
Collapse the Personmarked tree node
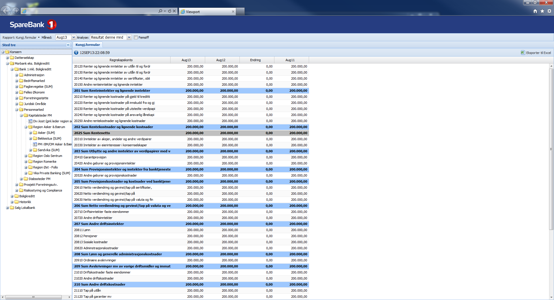point(17,110)
